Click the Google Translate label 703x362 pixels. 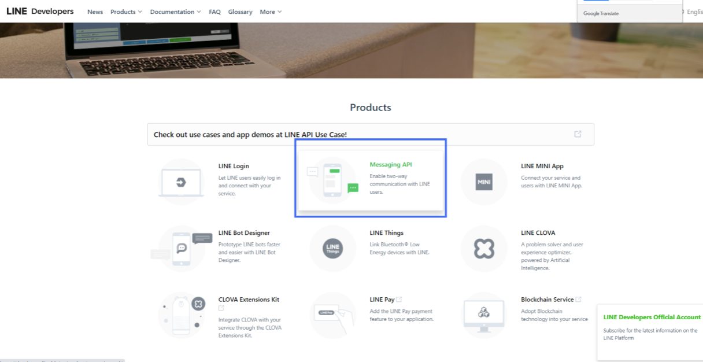[601, 13]
